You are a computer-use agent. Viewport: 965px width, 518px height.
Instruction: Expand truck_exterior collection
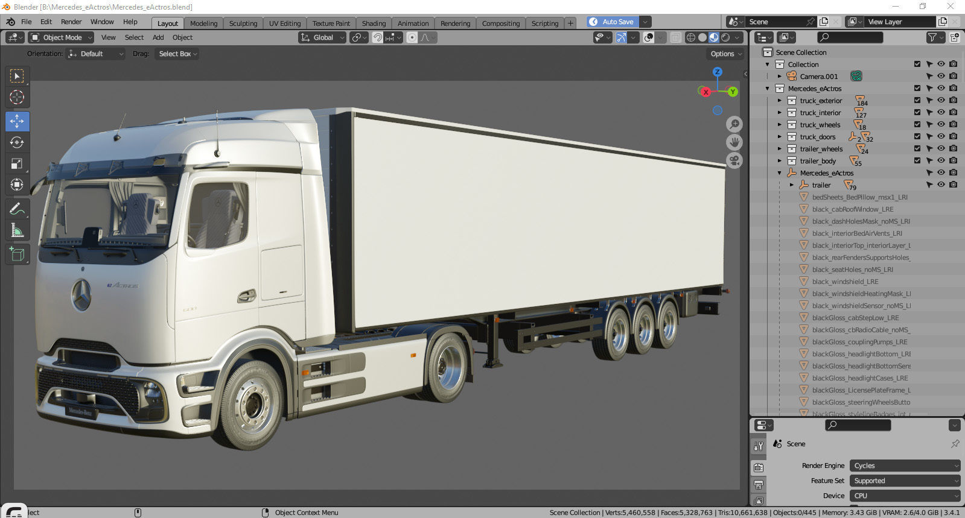click(780, 101)
